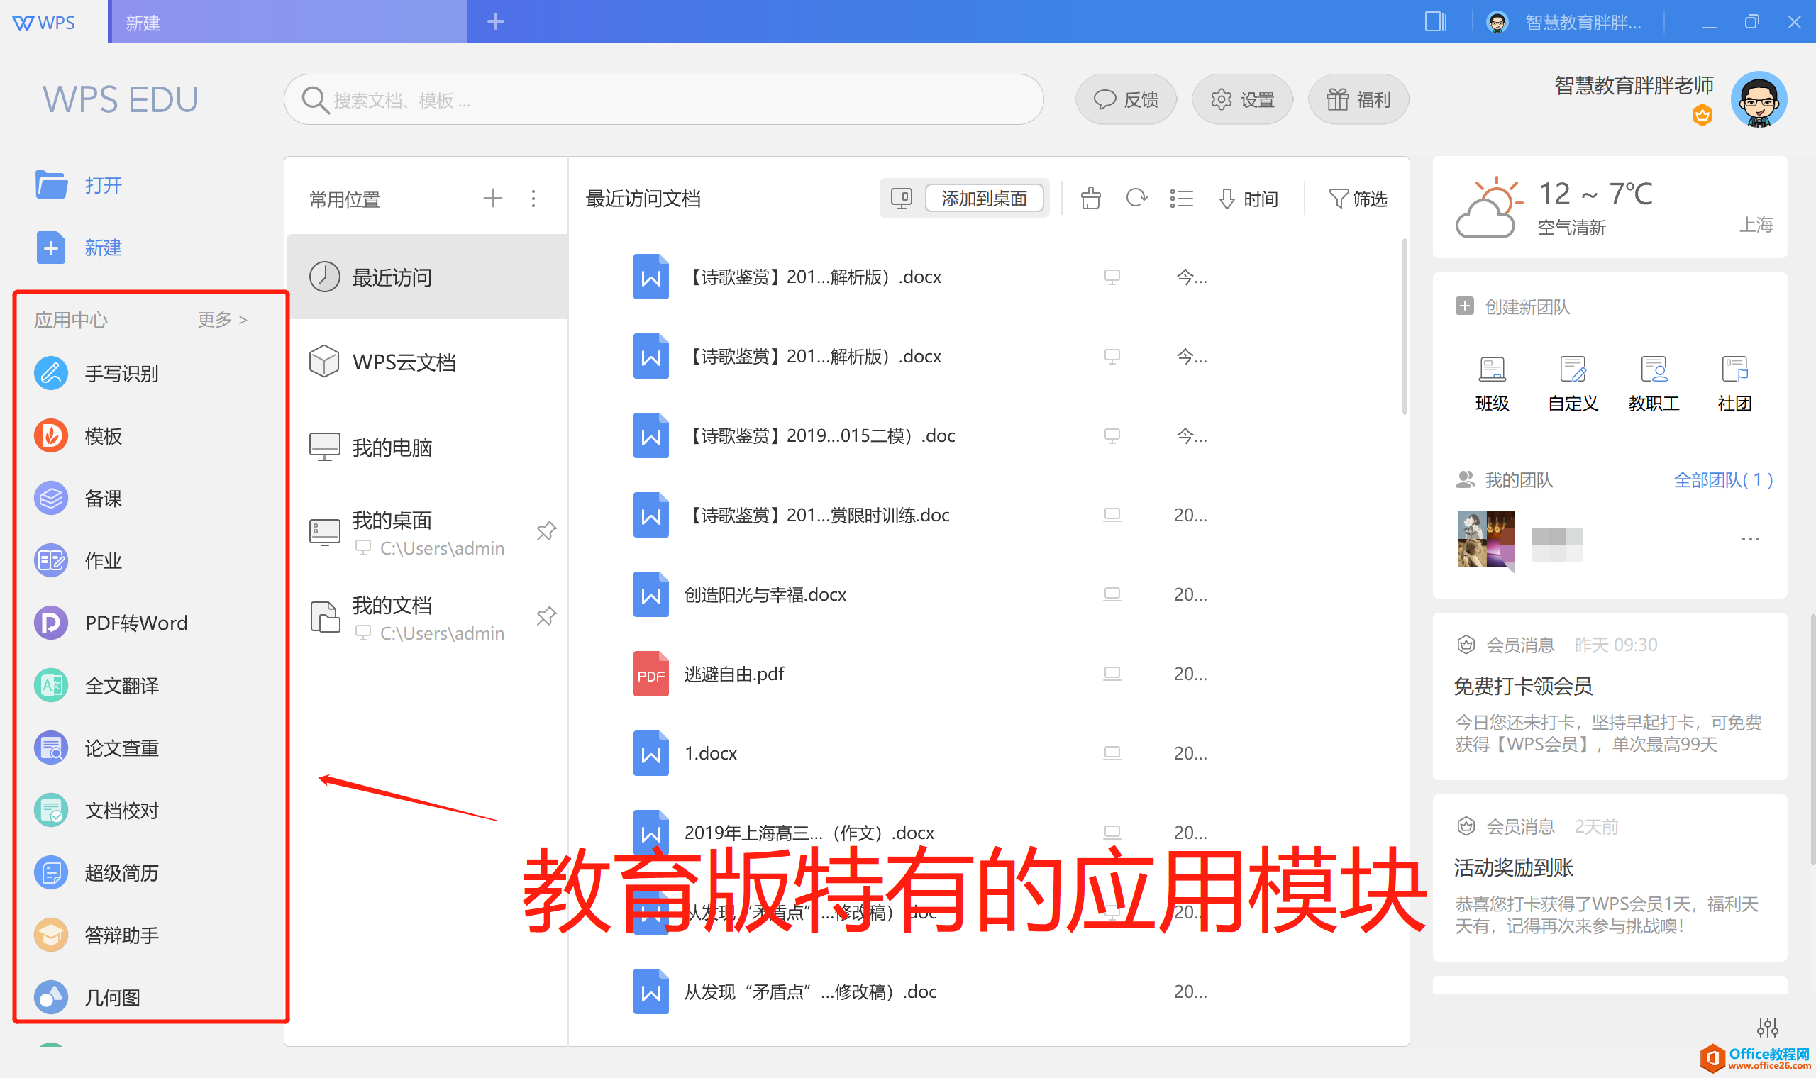
Task: Click user profile avatar at top right
Action: pos(1759,99)
